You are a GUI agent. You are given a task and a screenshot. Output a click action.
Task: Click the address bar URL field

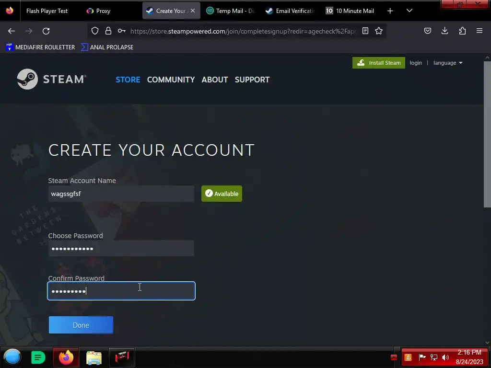tap(243, 31)
